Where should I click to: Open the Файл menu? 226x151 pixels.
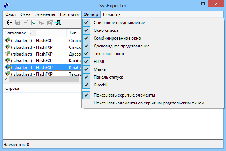click(11, 14)
